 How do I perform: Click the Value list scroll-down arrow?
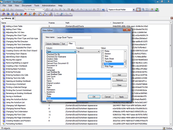tap(125, 66)
